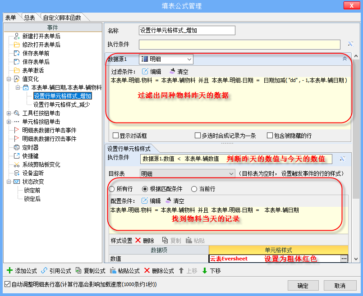Click the vertical scrollbar down arrow

coord(356,259)
